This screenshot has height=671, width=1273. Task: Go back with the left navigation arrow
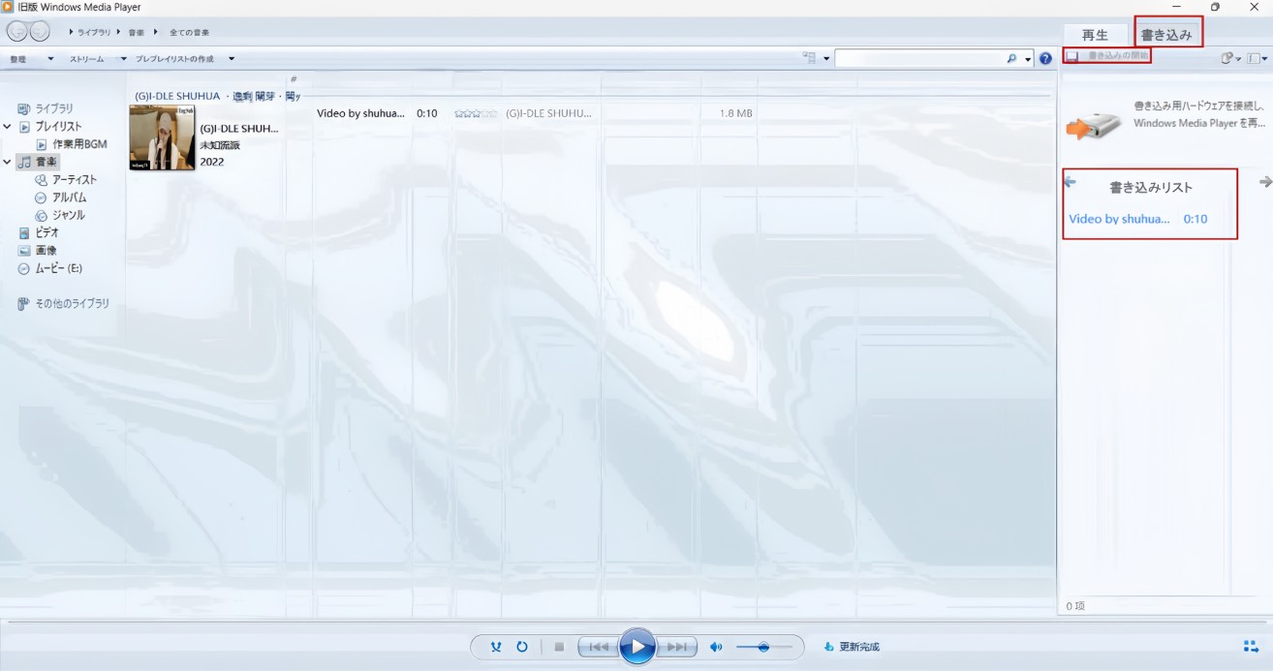point(17,32)
